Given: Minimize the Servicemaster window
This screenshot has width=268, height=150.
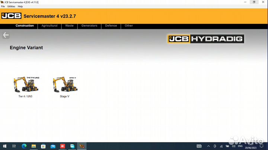Looking at the screenshot, I should point(245,2).
